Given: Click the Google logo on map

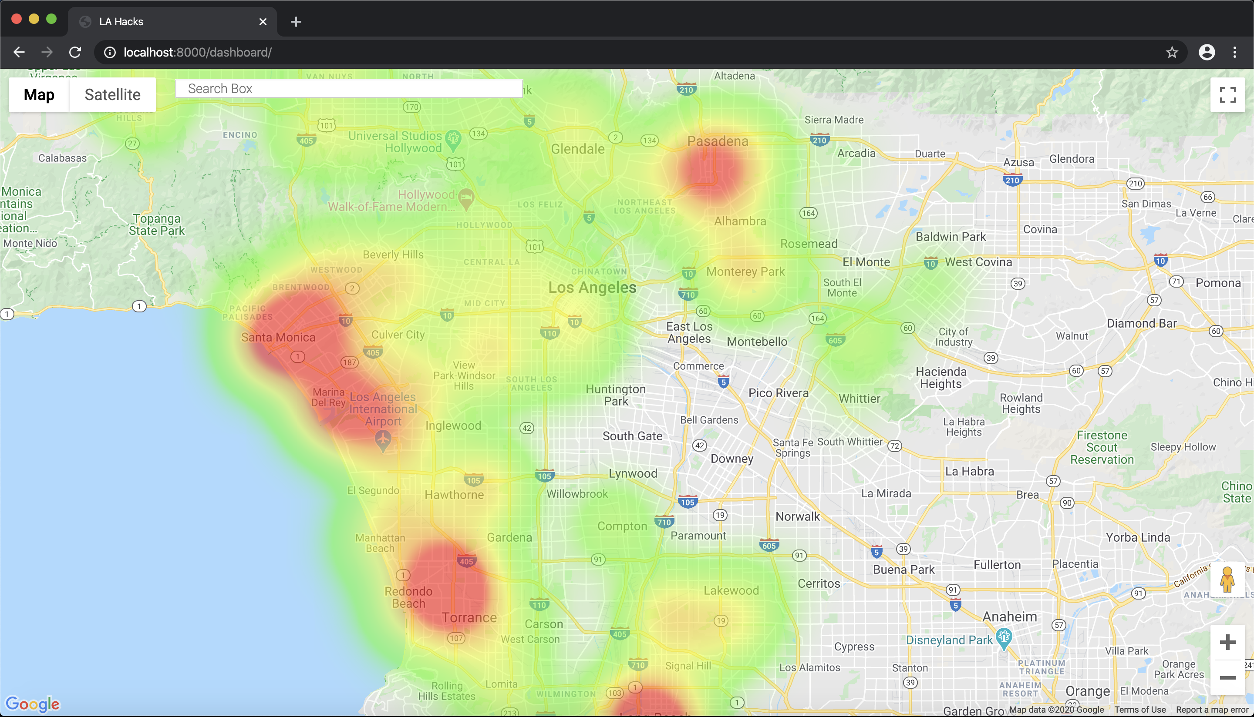Looking at the screenshot, I should click(33, 704).
